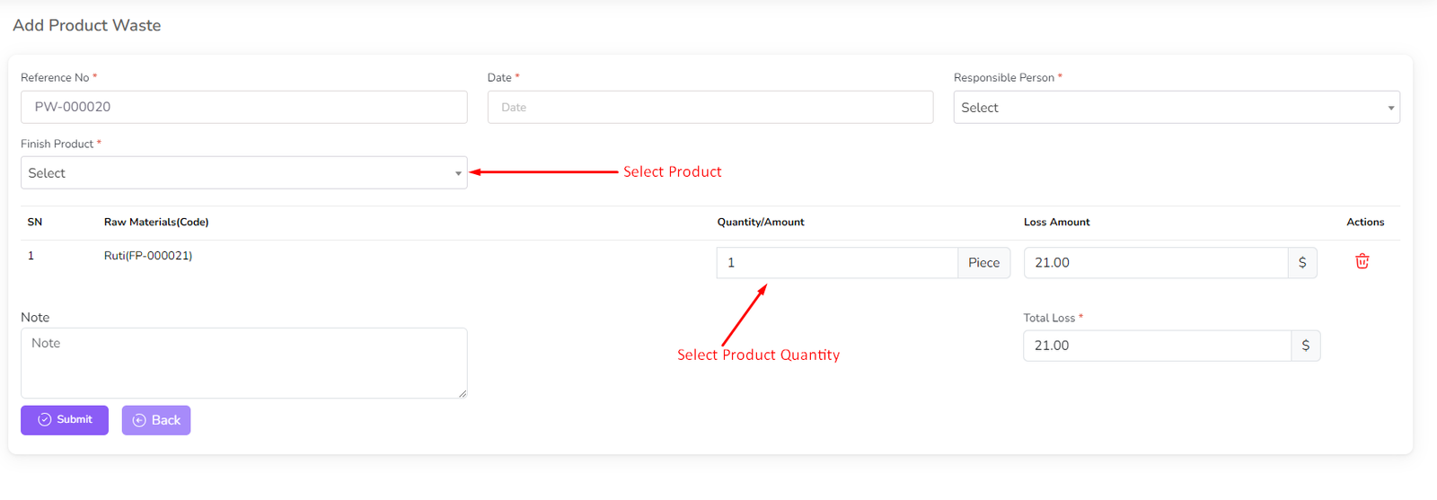Screen dimensions: 1437x500
Task: Delete the Ruti row with trash icon
Action: pos(1362,261)
